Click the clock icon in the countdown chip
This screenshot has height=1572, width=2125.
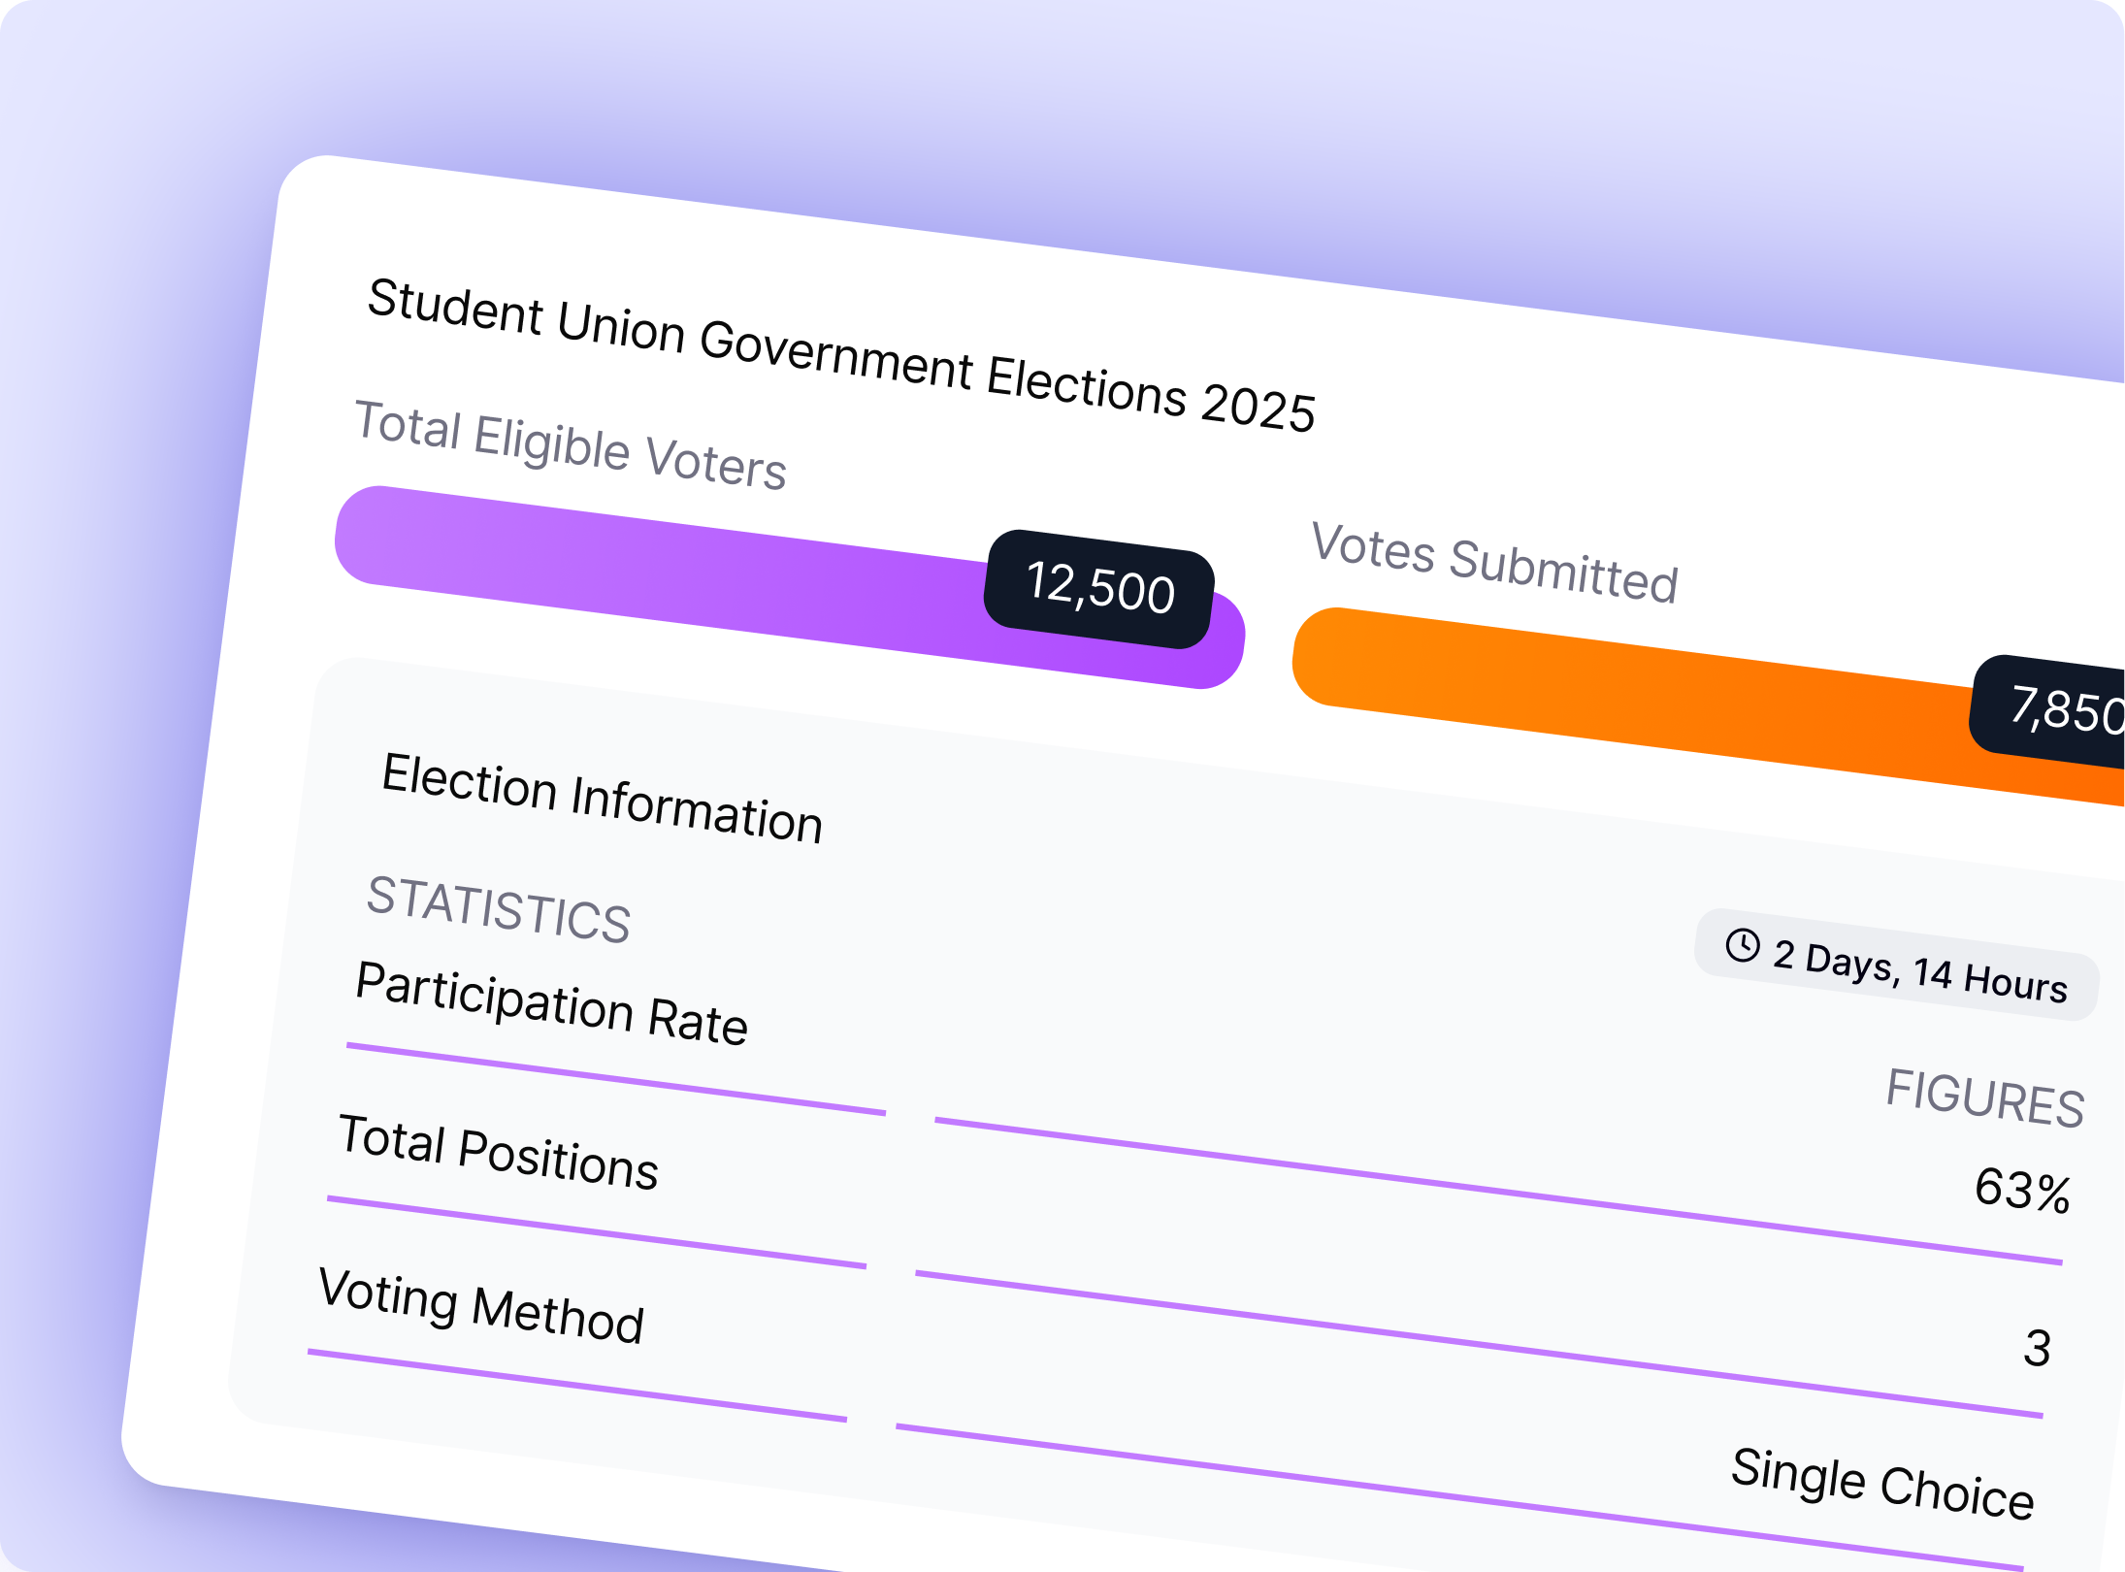click(1743, 945)
